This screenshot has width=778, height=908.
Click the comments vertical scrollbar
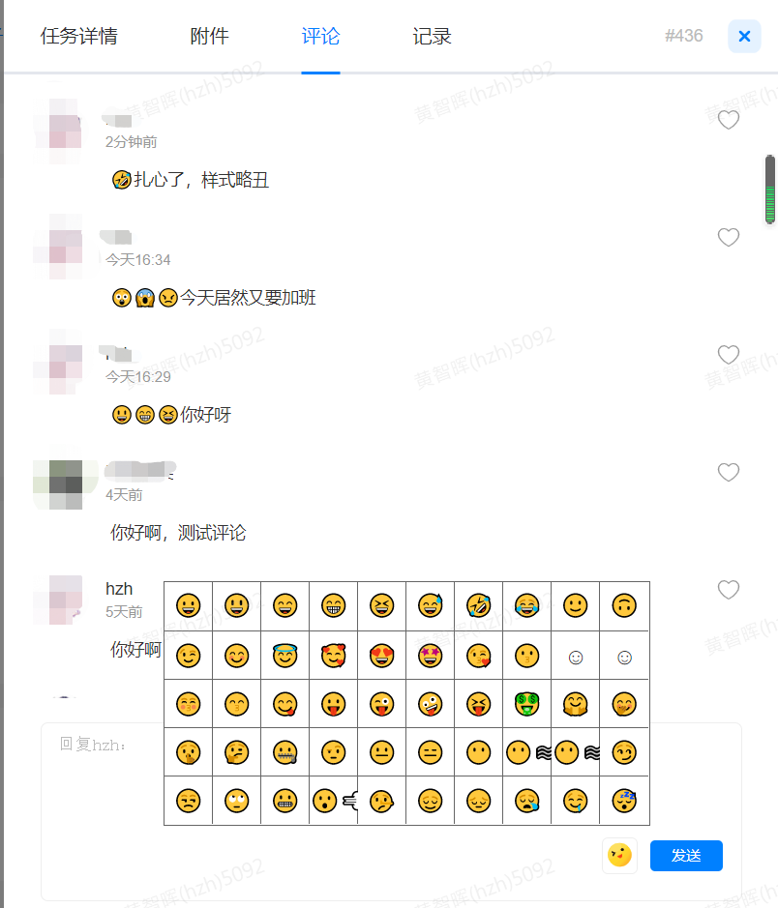pyautogui.click(x=770, y=190)
